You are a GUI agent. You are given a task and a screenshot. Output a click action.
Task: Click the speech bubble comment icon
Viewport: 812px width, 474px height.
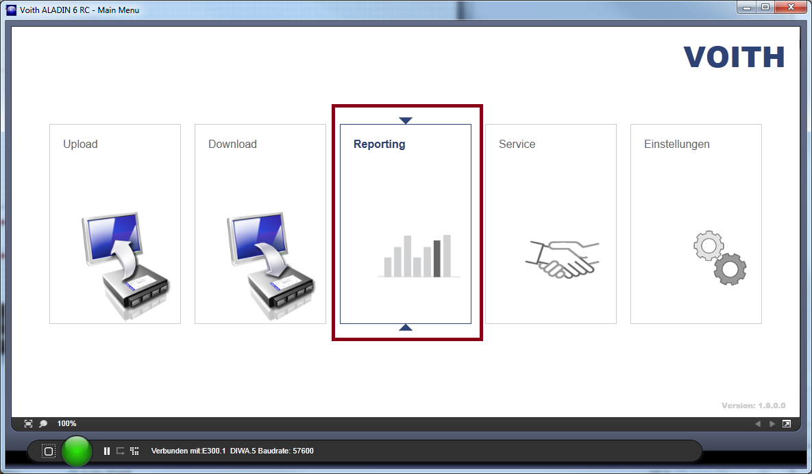pos(43,423)
